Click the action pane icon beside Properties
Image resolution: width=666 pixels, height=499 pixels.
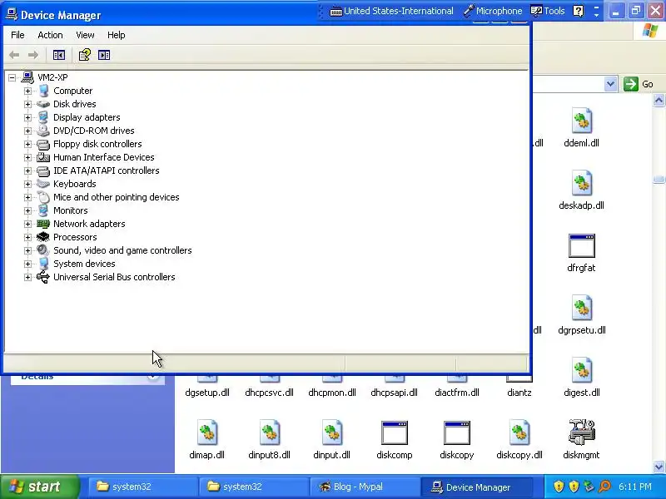[104, 55]
